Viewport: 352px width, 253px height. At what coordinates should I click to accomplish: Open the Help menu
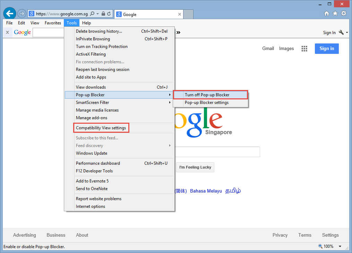coord(86,23)
